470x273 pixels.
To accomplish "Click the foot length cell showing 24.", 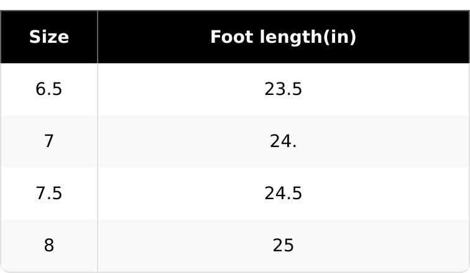I will coord(283,141).
